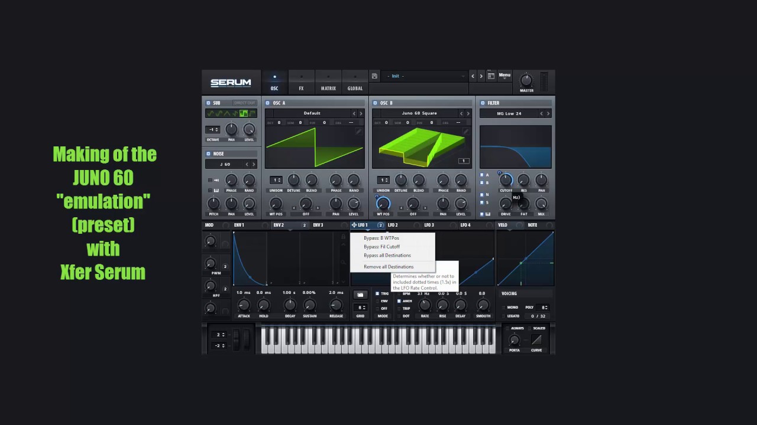
Task: Adjust the OSC A unison stepper
Action: coord(276,180)
